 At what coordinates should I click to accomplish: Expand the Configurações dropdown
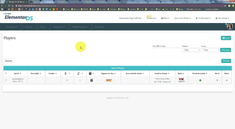pos(203,18)
